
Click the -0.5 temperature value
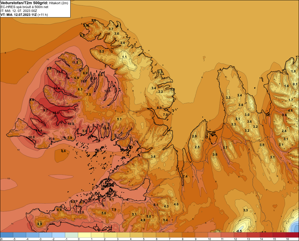(239, 231)
